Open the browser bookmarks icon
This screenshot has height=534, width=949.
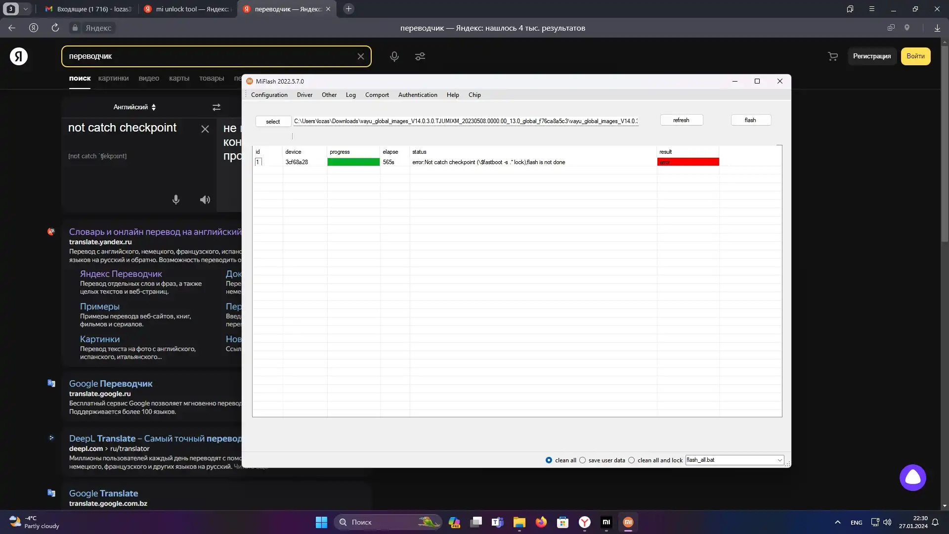(850, 9)
